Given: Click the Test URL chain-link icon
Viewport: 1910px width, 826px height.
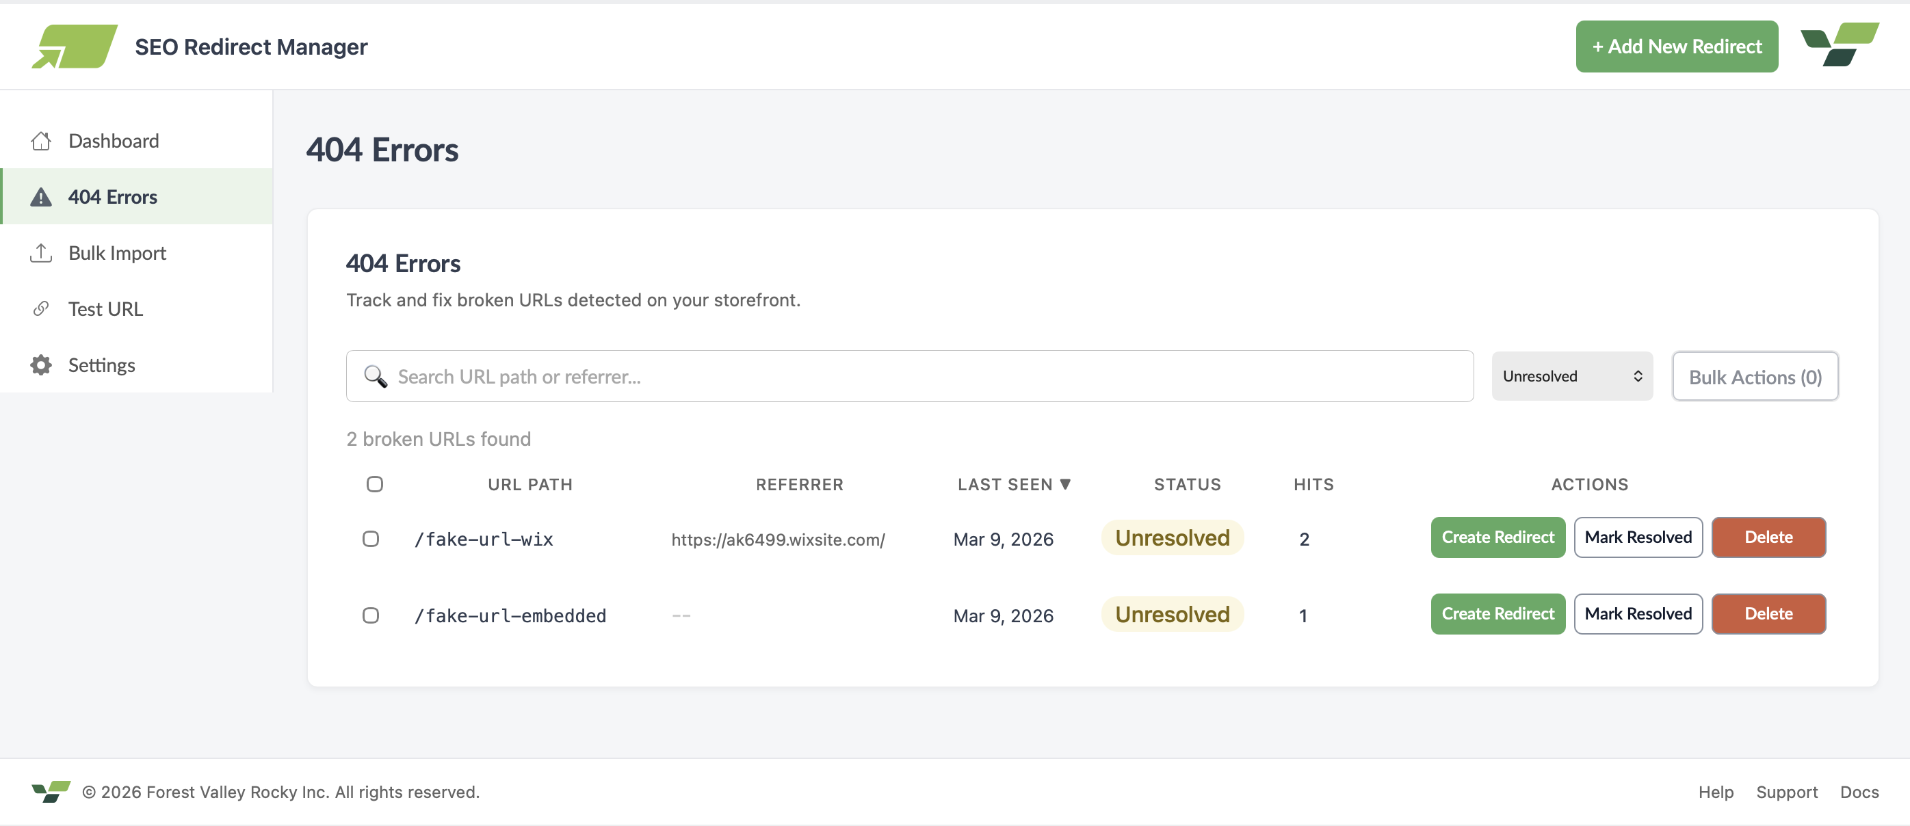Looking at the screenshot, I should tap(41, 309).
